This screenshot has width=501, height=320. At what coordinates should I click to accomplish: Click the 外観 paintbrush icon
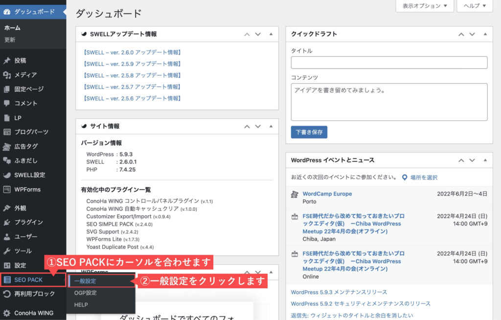(x=7, y=208)
